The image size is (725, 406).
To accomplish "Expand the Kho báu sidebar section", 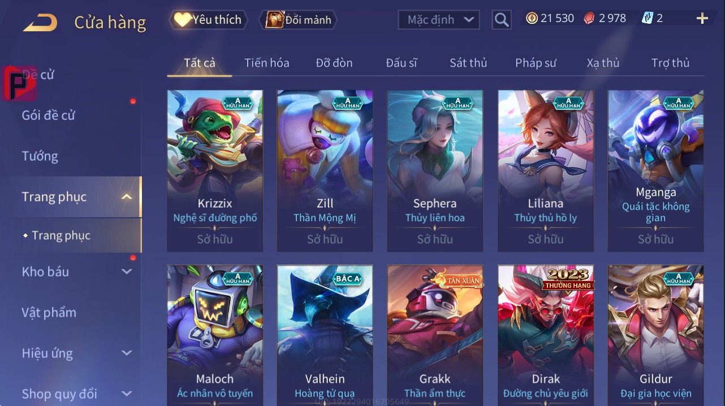I will pyautogui.click(x=127, y=271).
